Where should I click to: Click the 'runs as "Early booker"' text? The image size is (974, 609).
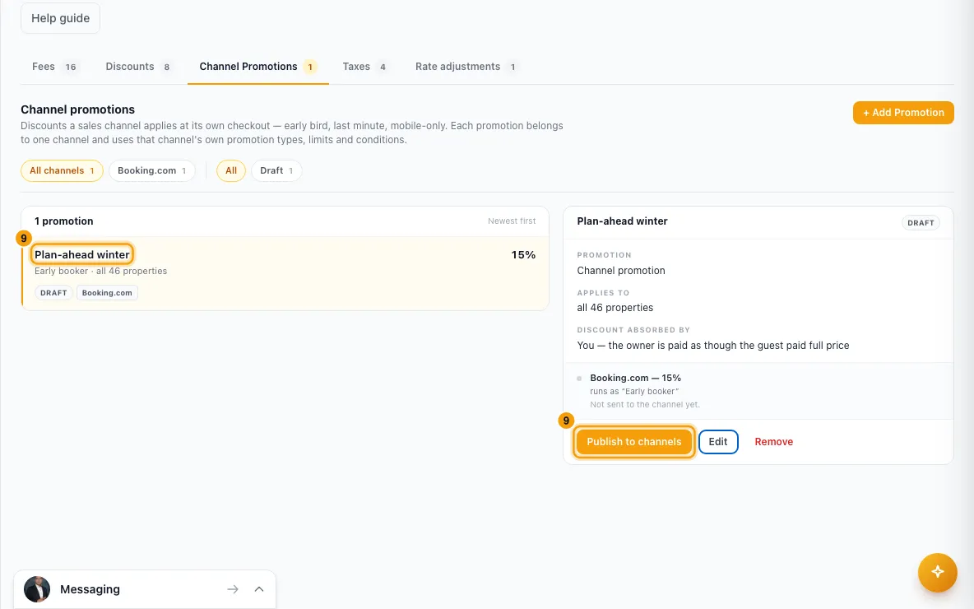[x=634, y=392]
